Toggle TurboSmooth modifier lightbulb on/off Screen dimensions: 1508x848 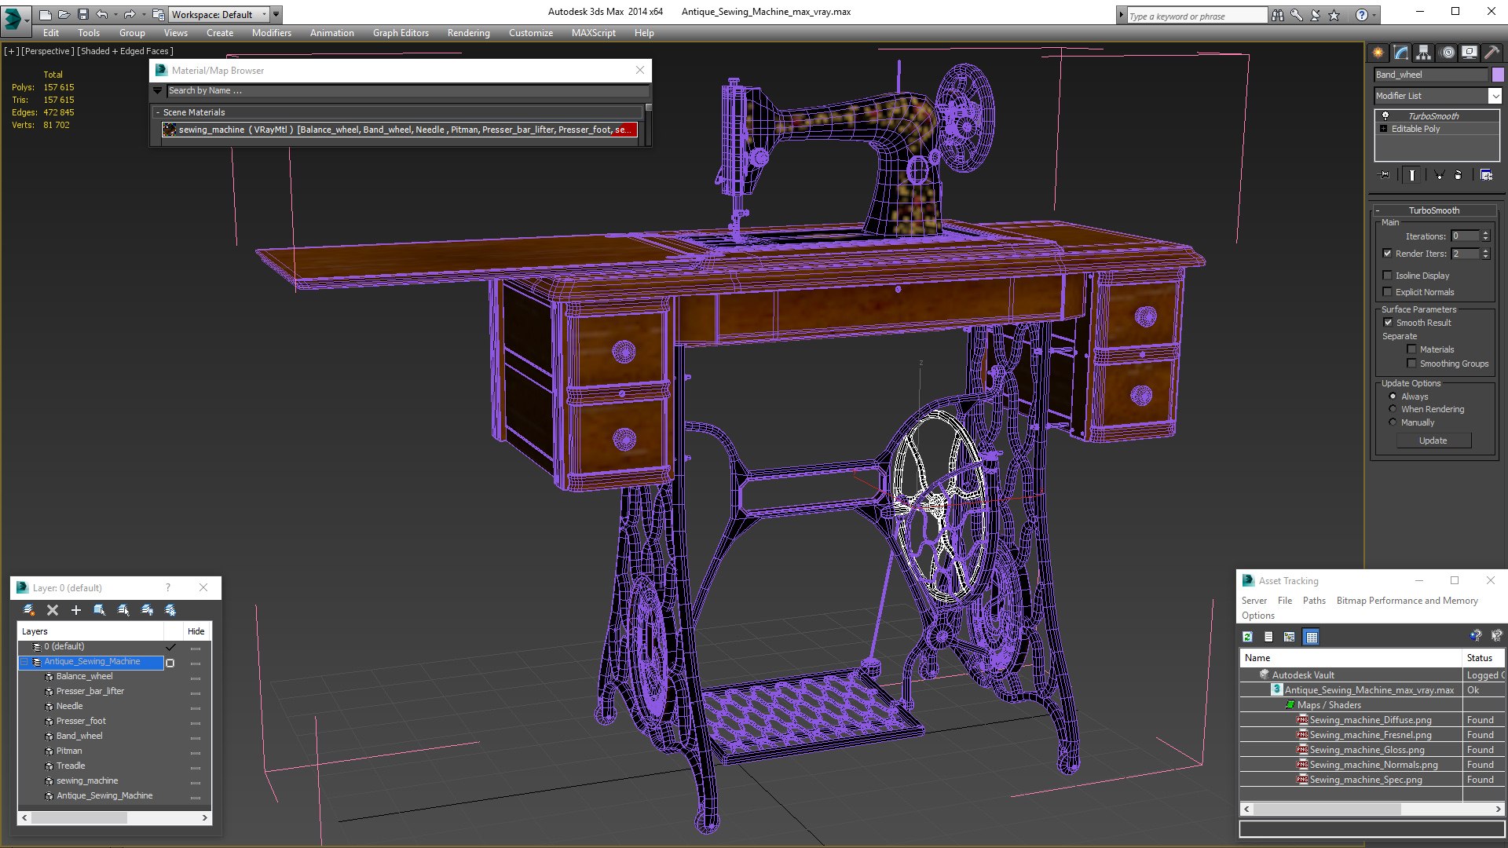pos(1385,115)
